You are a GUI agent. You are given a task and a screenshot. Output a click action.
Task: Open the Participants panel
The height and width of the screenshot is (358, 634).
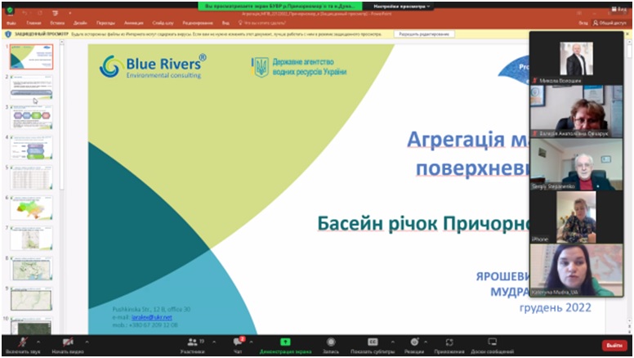pos(193,342)
